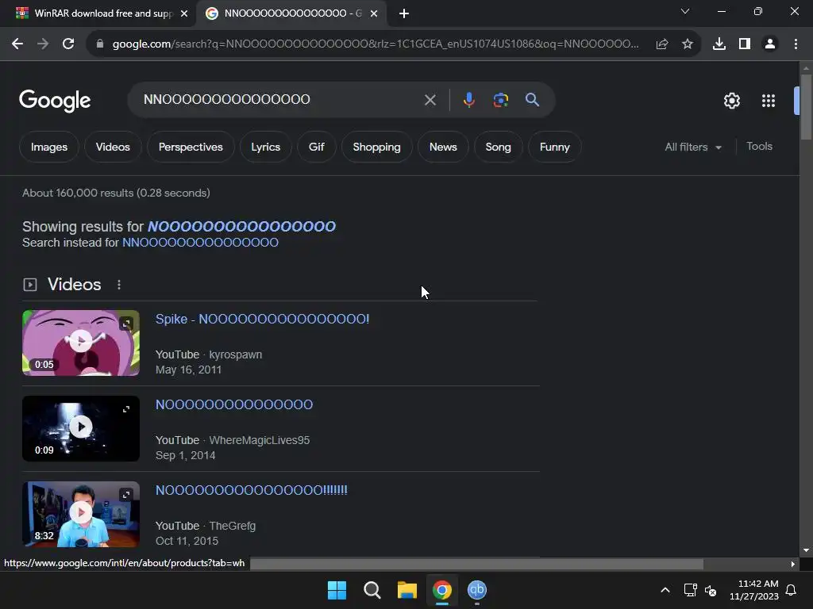Expand preview of the Spike video
Image resolution: width=813 pixels, height=609 pixels.
pyautogui.click(x=126, y=324)
